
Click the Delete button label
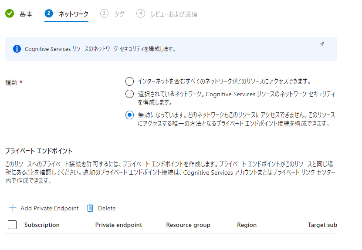click(x=107, y=208)
